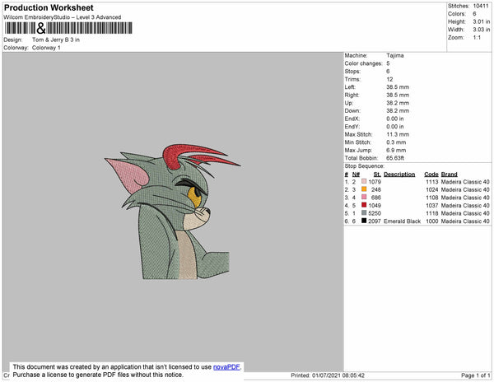
Task: Click the Left value 38.5 mm
Action: click(x=398, y=87)
